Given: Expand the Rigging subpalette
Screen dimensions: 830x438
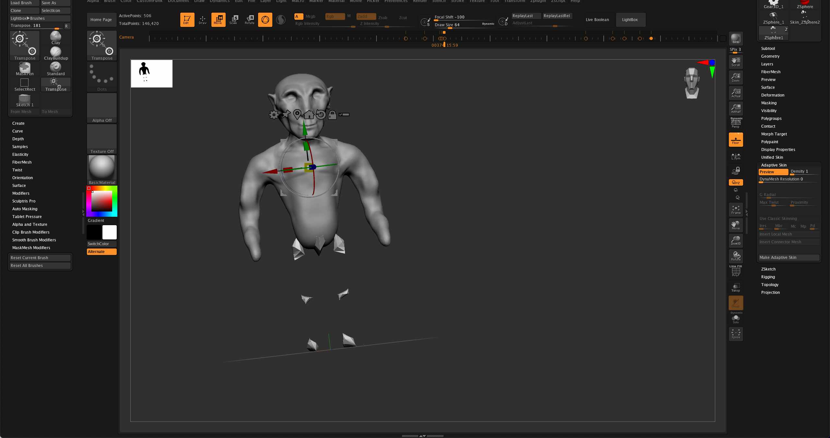Looking at the screenshot, I should [x=768, y=277].
